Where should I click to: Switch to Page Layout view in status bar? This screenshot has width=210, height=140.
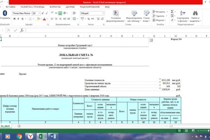[186, 131]
